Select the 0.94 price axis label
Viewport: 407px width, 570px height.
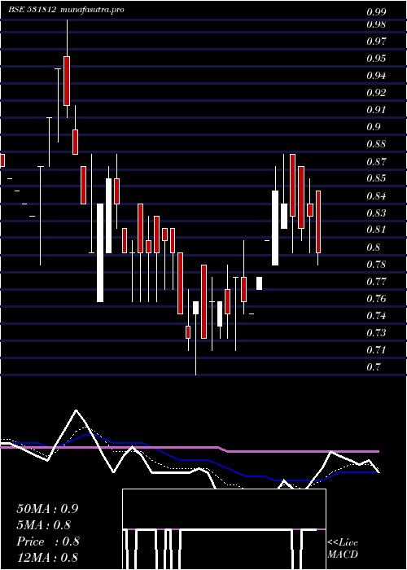[376, 76]
